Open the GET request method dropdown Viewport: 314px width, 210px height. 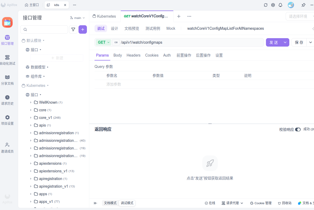103,42
